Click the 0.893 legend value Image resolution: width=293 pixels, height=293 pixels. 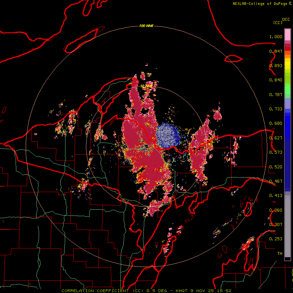[276, 65]
